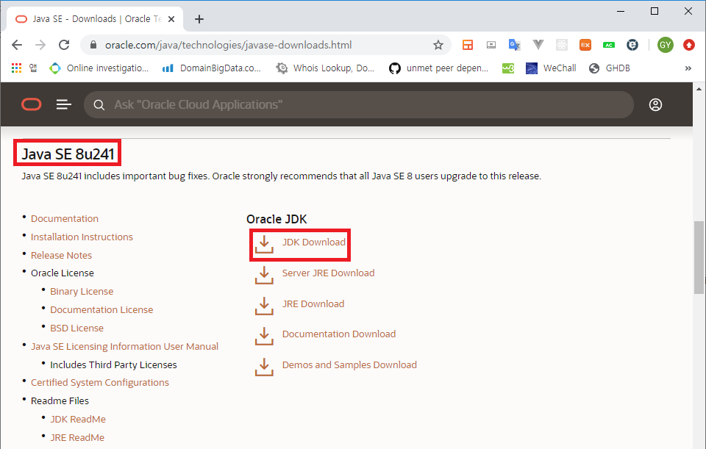Image resolution: width=706 pixels, height=449 pixels.
Task: Show the hidden bookmarks overflow
Action: point(688,68)
